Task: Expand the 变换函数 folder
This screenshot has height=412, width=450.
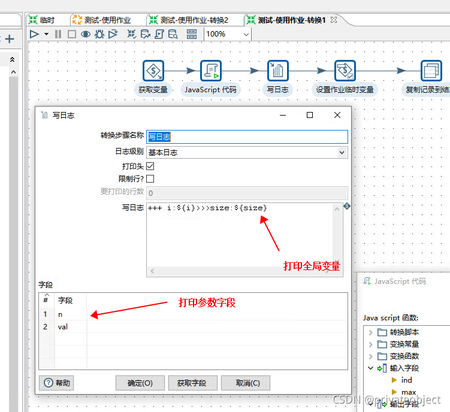Action: coord(370,356)
